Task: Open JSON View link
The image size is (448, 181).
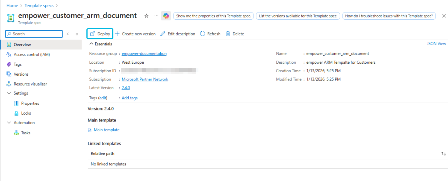Action: (436, 44)
